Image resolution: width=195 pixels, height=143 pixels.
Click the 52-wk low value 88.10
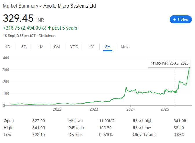click(x=179, y=128)
